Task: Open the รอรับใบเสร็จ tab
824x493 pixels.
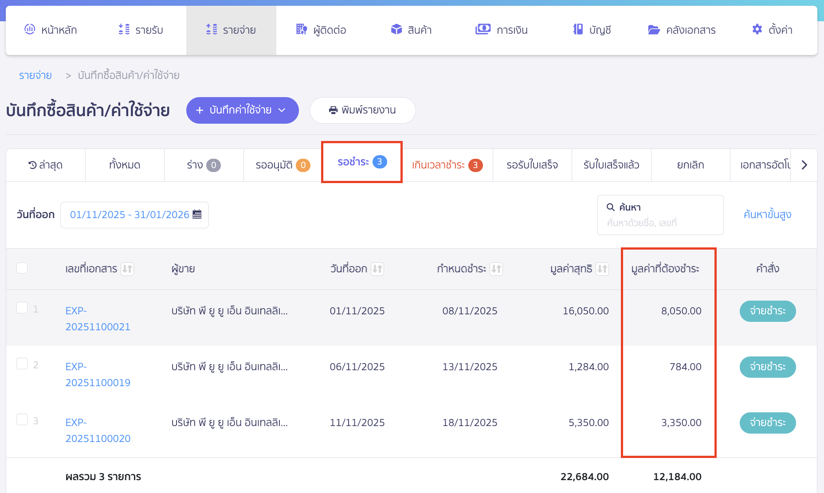Action: (x=532, y=165)
